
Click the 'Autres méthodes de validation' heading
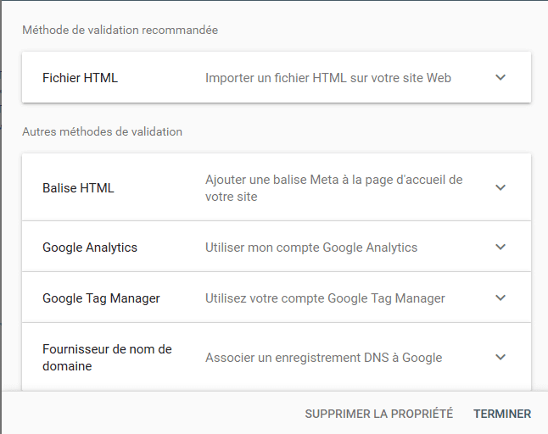[102, 131]
